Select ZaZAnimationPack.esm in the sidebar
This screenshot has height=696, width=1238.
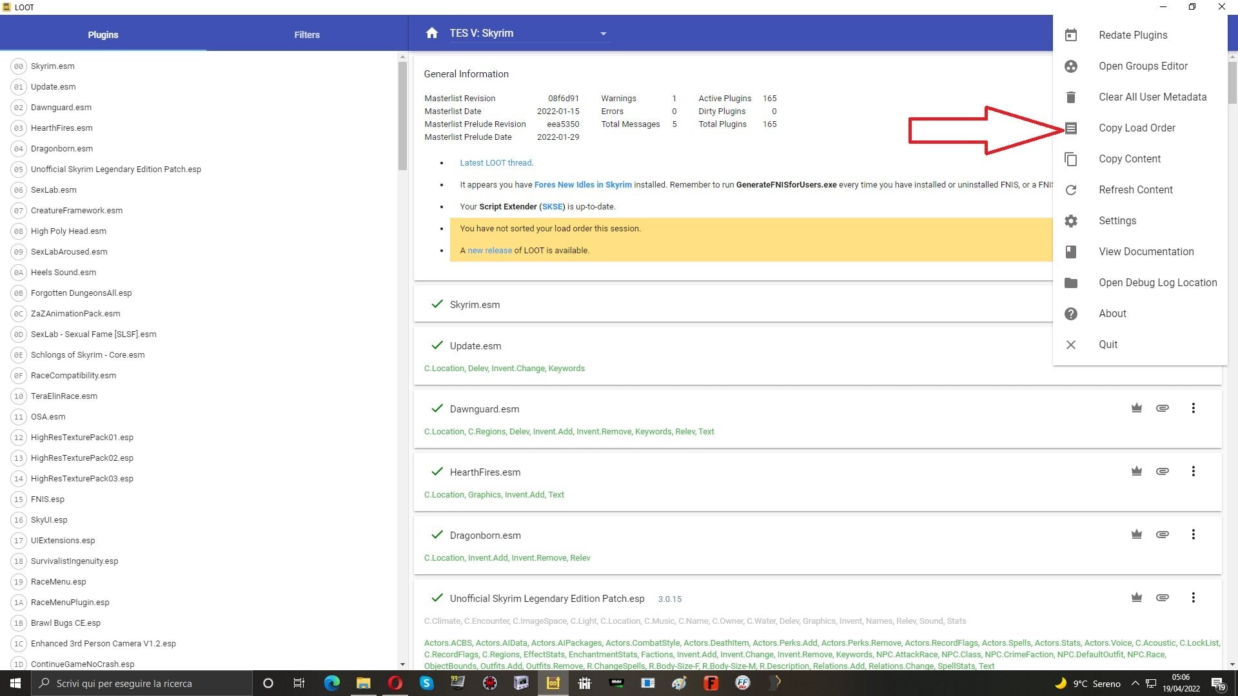(199, 314)
